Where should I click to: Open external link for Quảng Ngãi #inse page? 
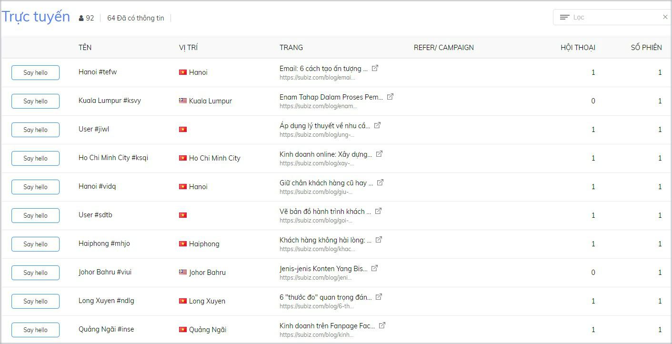(x=382, y=325)
